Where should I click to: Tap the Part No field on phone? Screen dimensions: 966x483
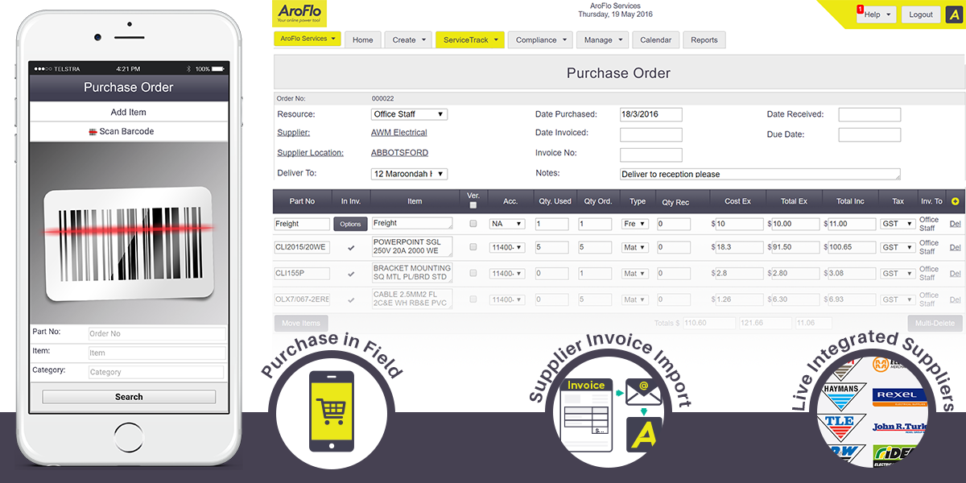(x=156, y=334)
